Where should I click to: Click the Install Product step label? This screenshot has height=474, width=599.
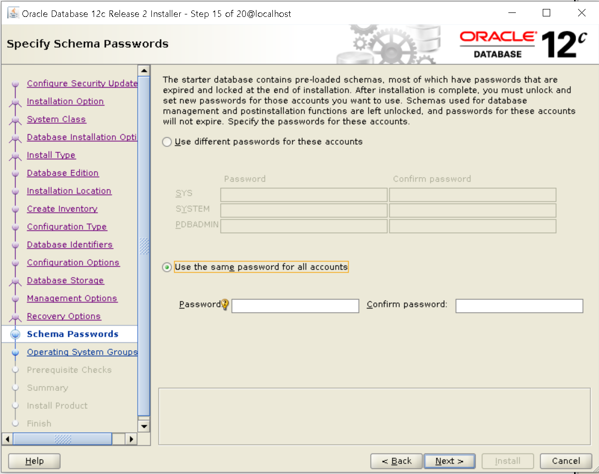coord(57,406)
